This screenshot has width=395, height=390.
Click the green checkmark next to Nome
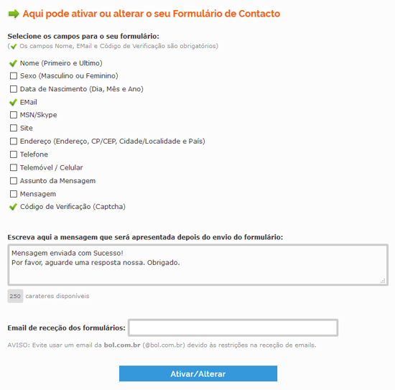13,63
